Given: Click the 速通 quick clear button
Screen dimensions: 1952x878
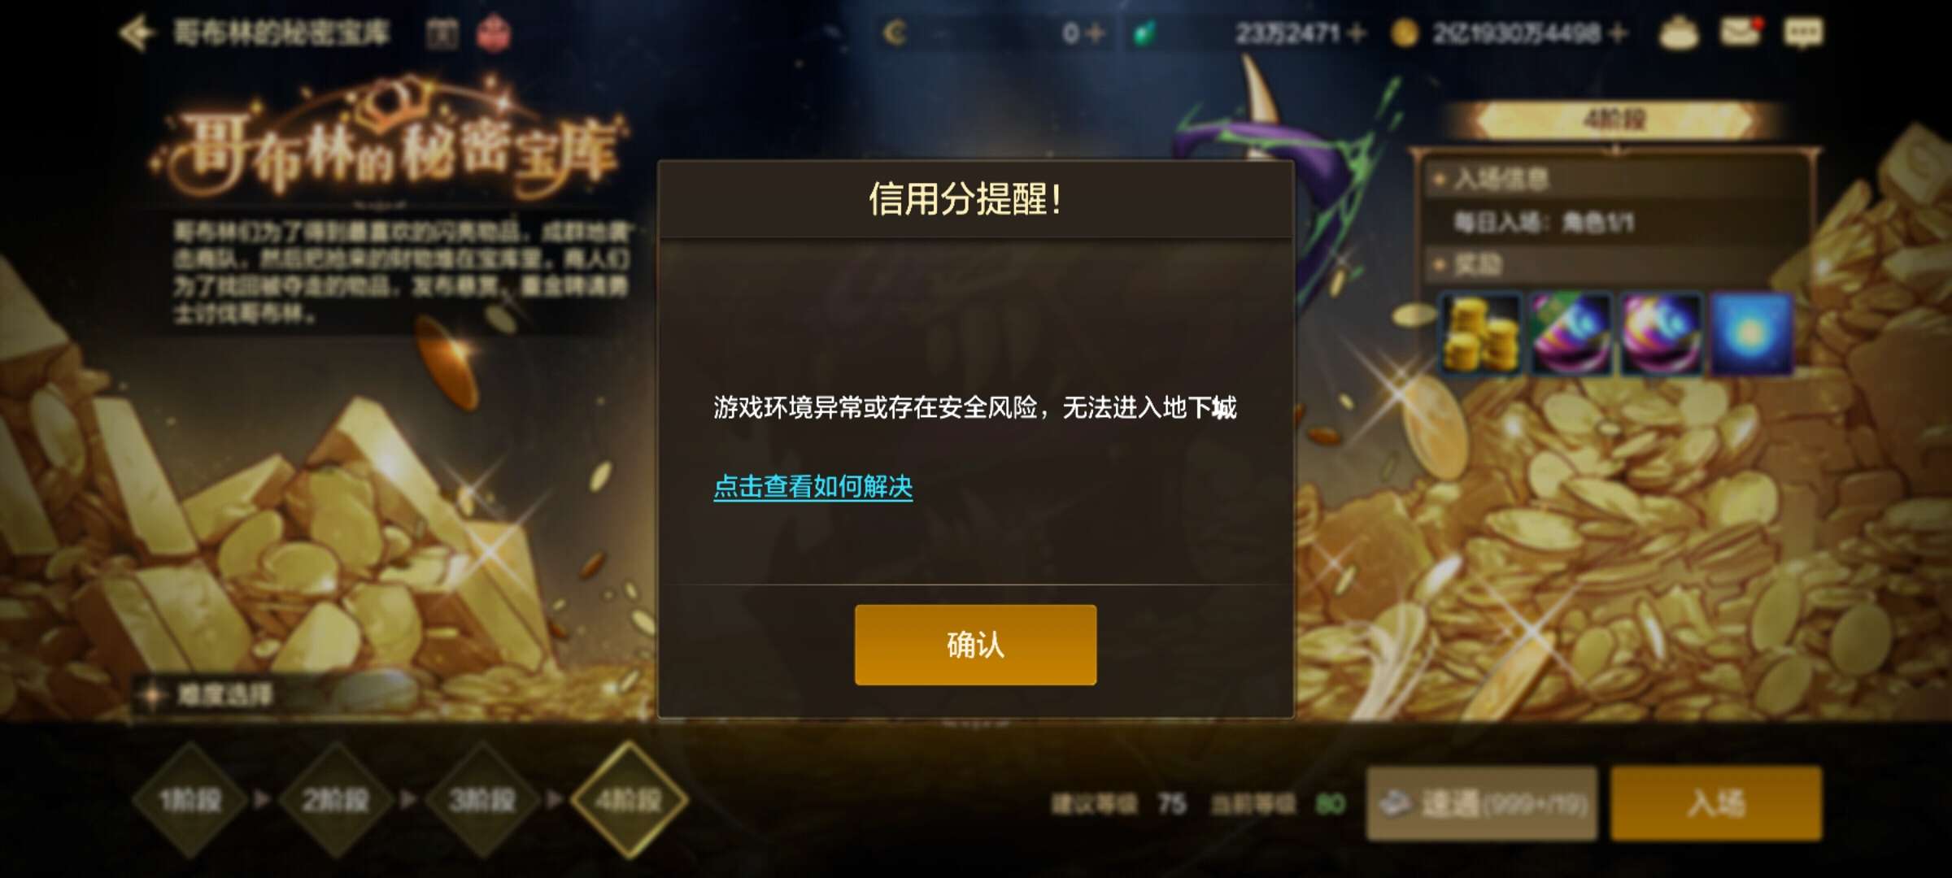Looking at the screenshot, I should point(1482,803).
